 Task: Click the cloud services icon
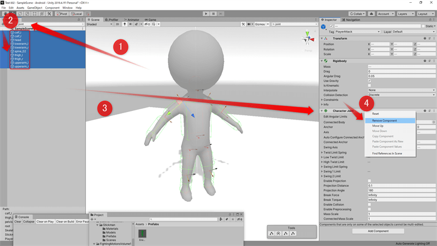pos(371,14)
